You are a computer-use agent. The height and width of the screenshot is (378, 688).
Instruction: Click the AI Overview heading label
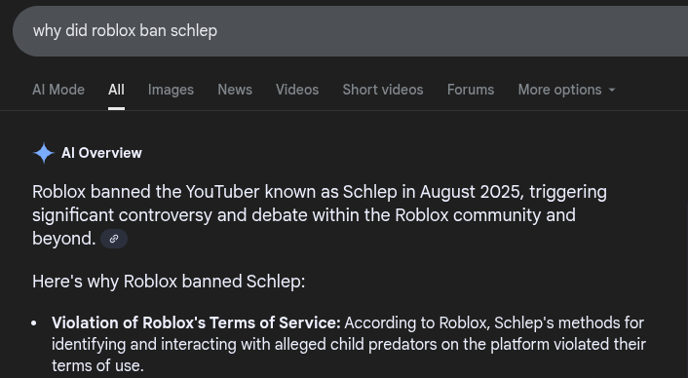[x=101, y=153]
